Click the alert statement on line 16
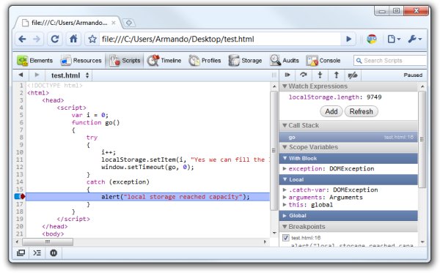 (x=175, y=197)
